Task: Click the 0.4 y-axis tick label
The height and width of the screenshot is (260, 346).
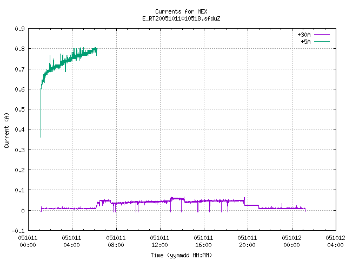Action: point(19,129)
